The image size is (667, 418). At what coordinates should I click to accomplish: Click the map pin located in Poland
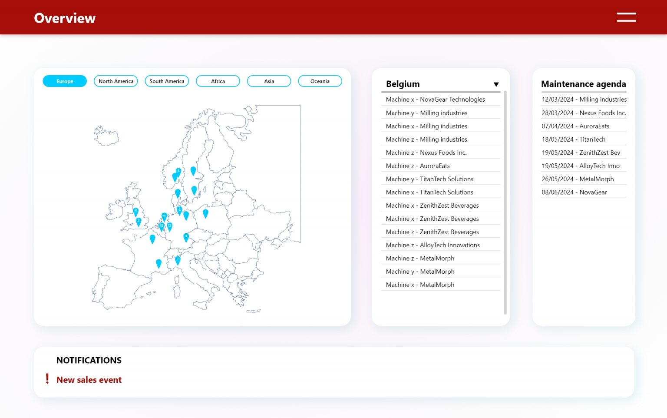point(205,213)
